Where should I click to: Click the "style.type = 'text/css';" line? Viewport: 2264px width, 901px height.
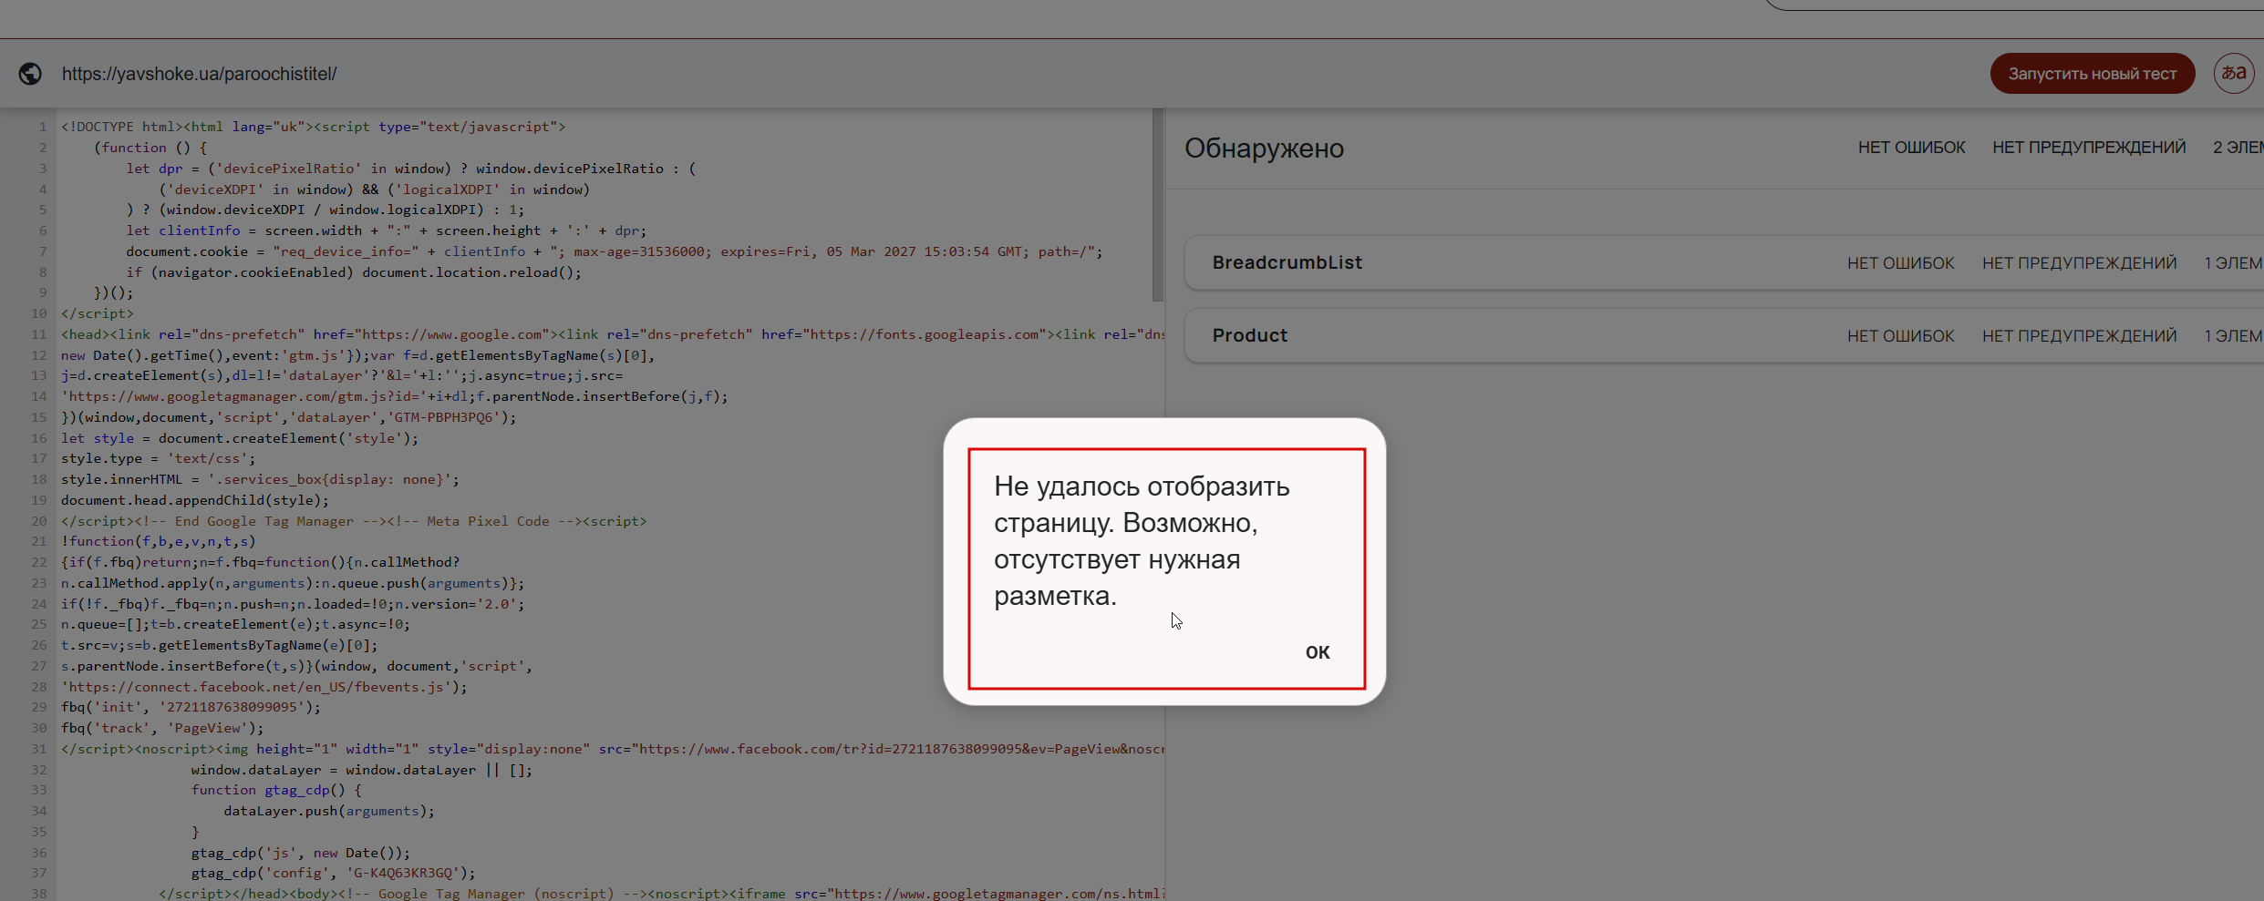click(x=159, y=458)
